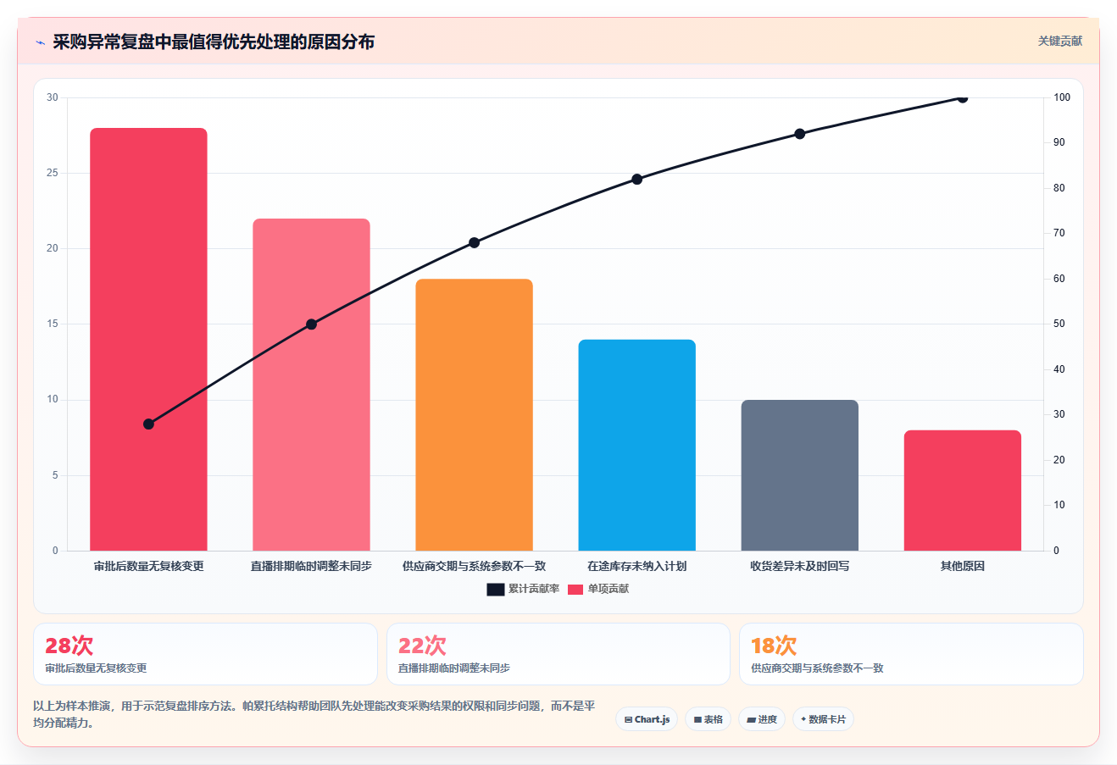
Task: Click the left axis tick 25
Action: [x=53, y=173]
